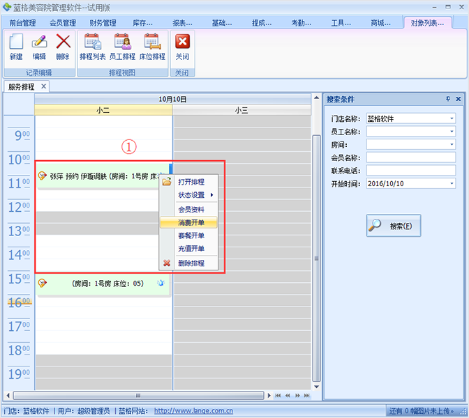Viewport: 469px width, 418px height.
Task: Click the red X icon beside 删除排程
Action: click(x=167, y=263)
